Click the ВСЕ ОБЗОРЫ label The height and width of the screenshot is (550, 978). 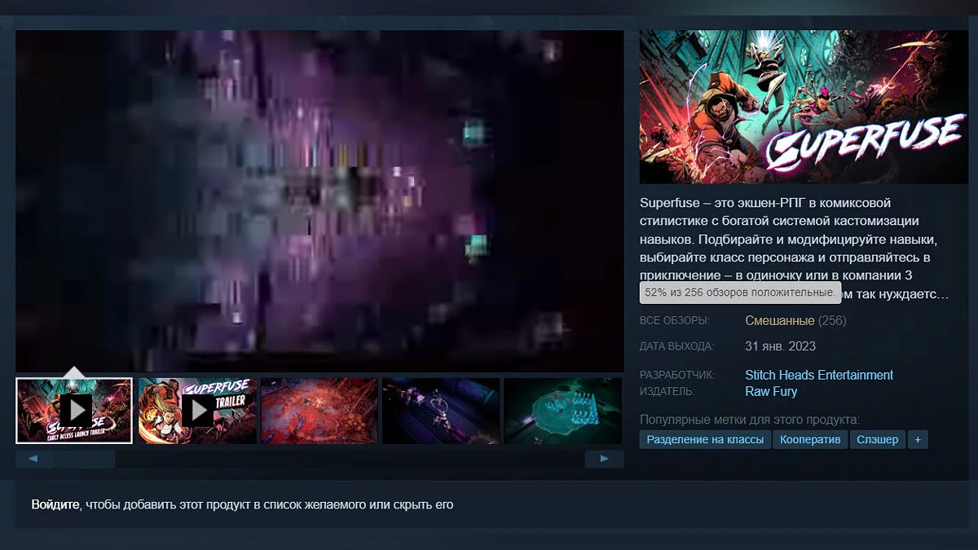(675, 321)
